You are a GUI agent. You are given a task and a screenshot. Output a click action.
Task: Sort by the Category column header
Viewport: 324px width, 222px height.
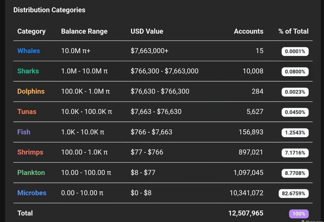[31, 31]
